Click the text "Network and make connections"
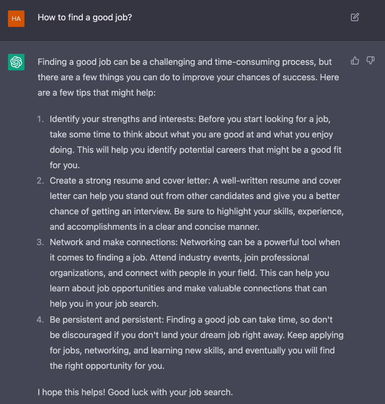 click(x=113, y=242)
